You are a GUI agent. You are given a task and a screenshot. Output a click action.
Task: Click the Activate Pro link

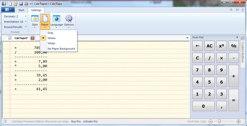91,121
